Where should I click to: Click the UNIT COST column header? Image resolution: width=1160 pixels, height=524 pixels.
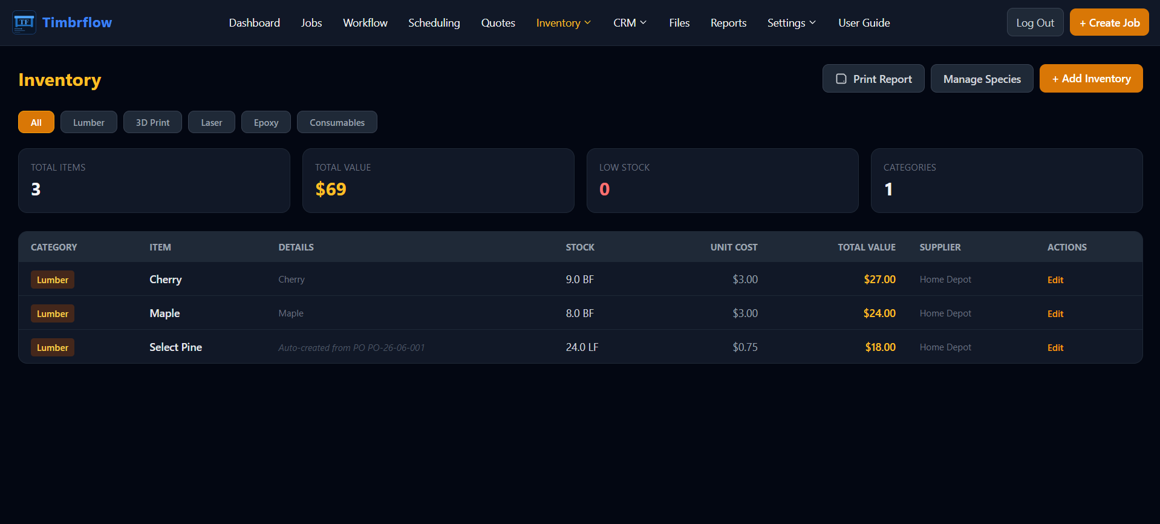[x=734, y=247]
